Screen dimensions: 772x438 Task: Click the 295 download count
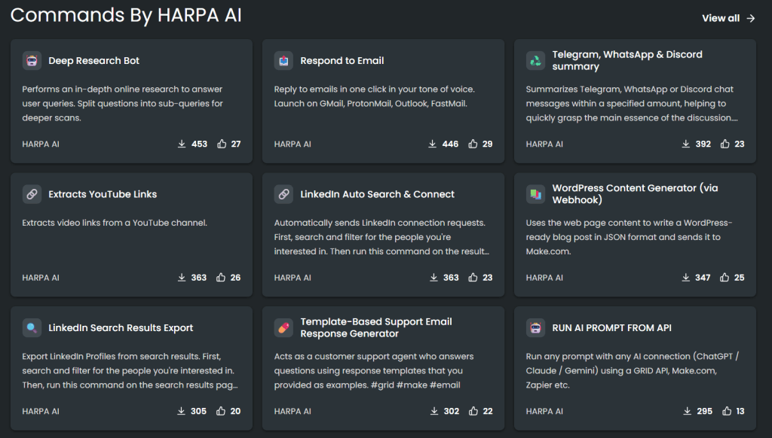(x=705, y=411)
